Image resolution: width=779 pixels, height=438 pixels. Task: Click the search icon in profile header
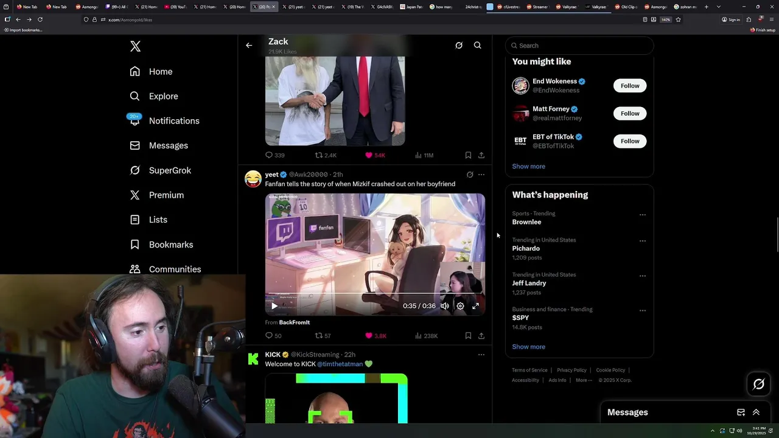point(478,45)
